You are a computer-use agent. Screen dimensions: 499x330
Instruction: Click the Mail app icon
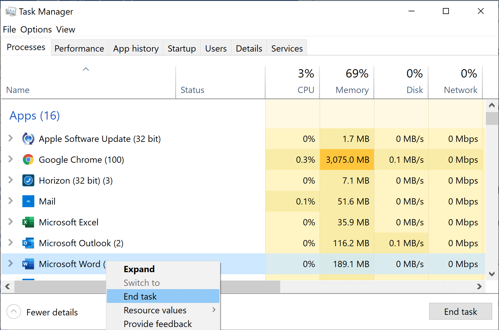(x=28, y=202)
